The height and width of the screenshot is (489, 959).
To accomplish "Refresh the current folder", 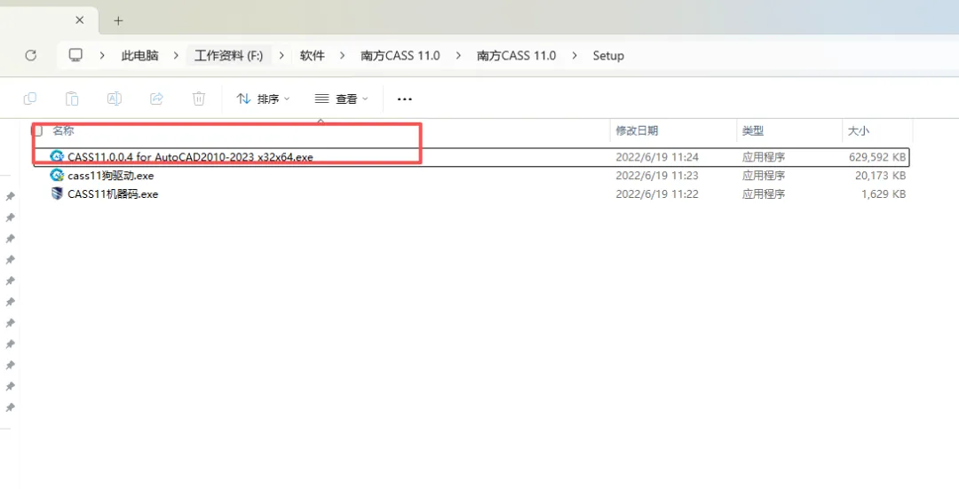I will click(x=30, y=56).
